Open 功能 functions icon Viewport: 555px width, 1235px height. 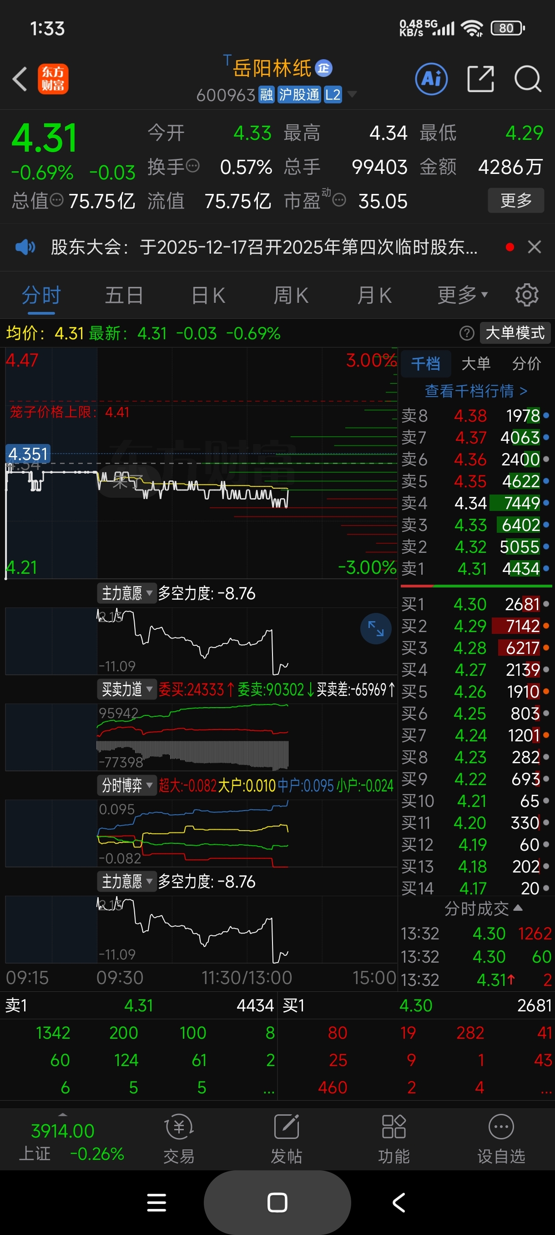(x=394, y=1139)
